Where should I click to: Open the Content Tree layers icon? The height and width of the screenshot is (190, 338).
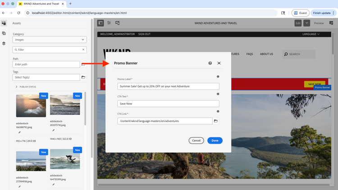(x=4, y=43)
